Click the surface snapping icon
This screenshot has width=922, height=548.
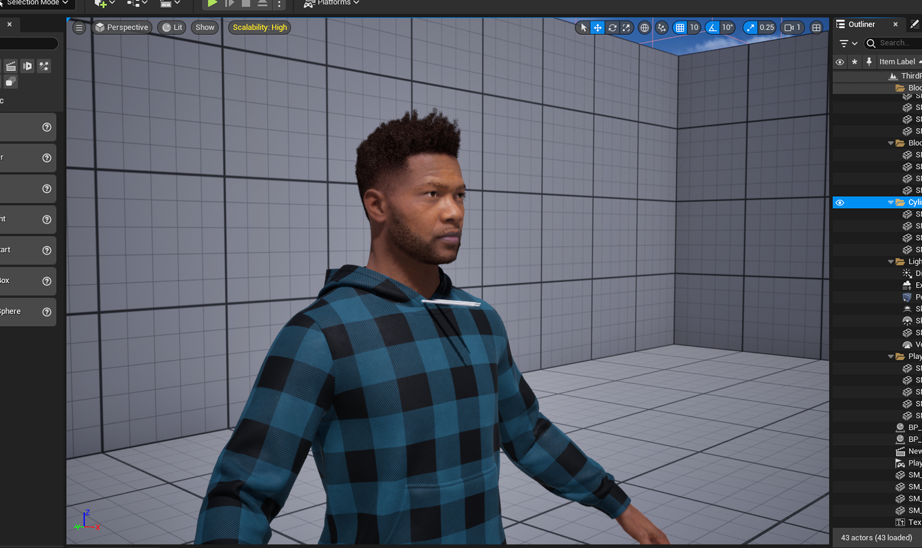coord(660,27)
